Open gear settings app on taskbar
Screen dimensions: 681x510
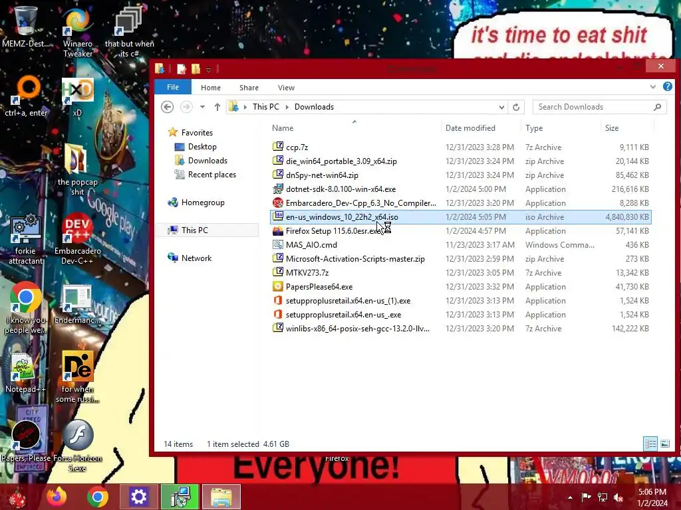pyautogui.click(x=138, y=497)
